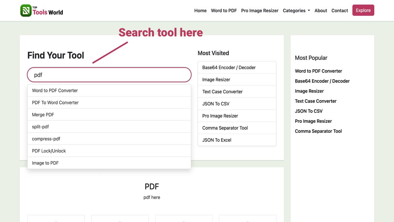Open the Home nav link
394x222 pixels.
pos(200,10)
